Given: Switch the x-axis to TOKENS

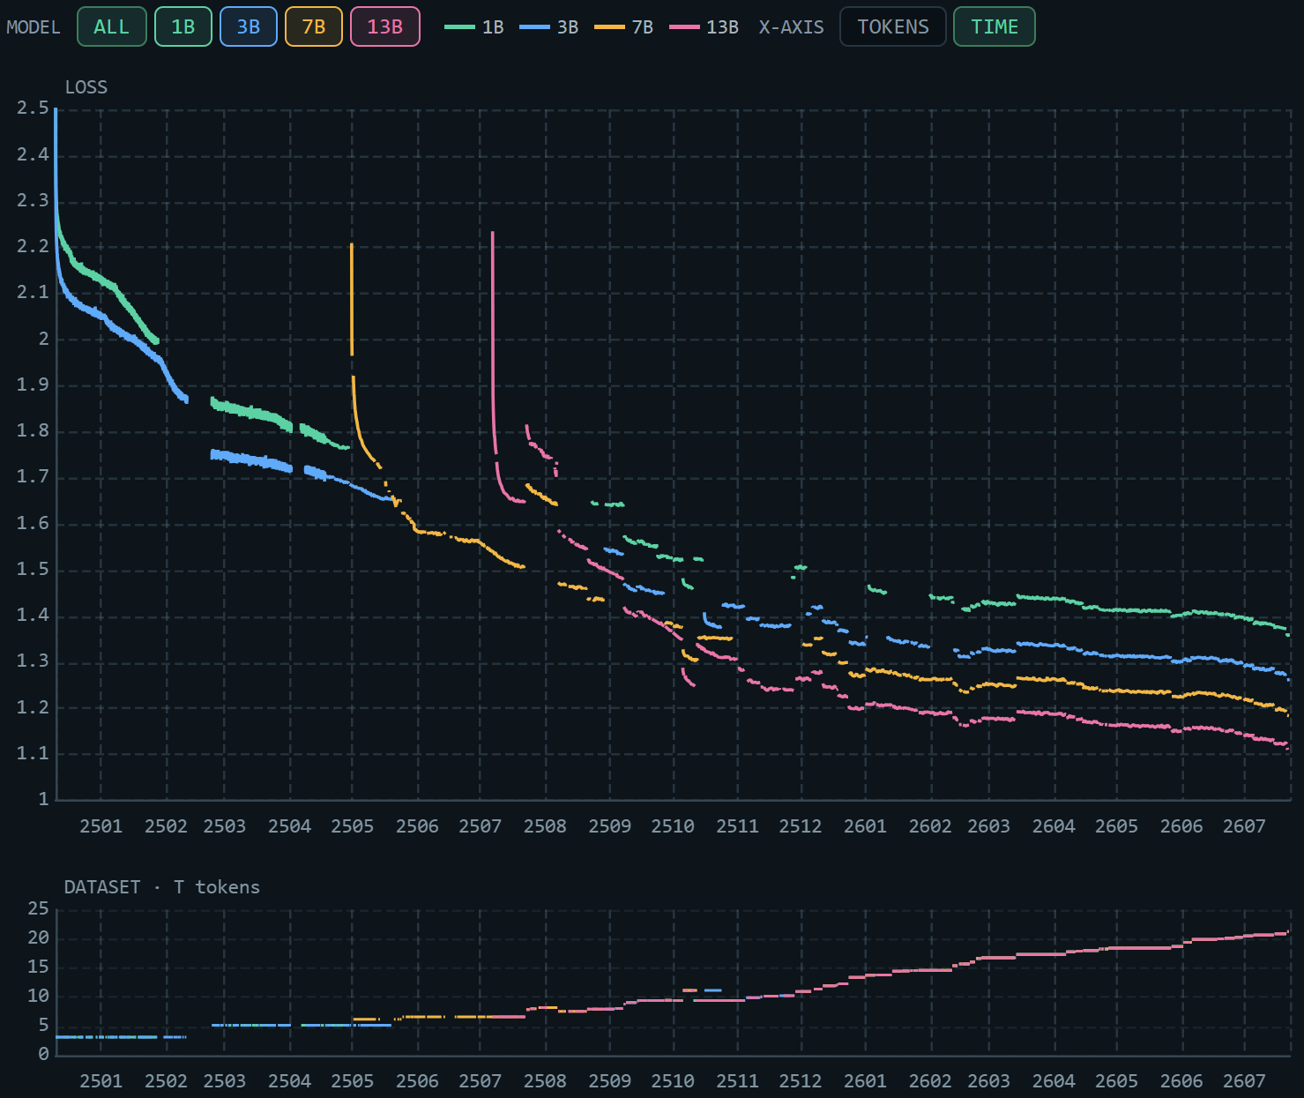Looking at the screenshot, I should [x=893, y=26].
